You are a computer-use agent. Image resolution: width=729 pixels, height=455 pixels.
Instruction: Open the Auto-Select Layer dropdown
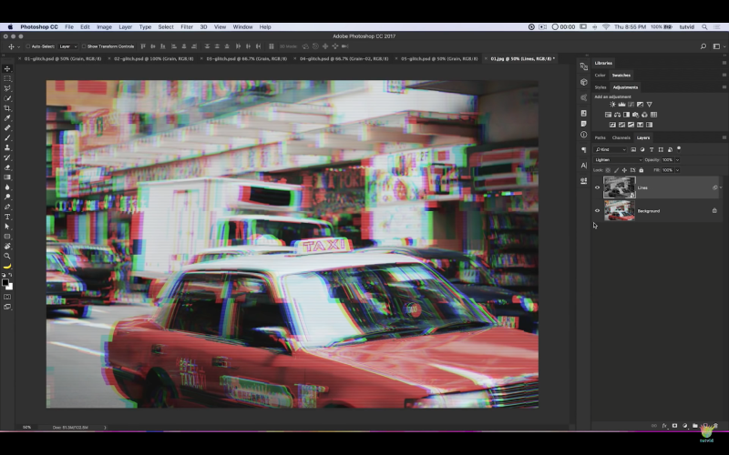pyautogui.click(x=67, y=46)
